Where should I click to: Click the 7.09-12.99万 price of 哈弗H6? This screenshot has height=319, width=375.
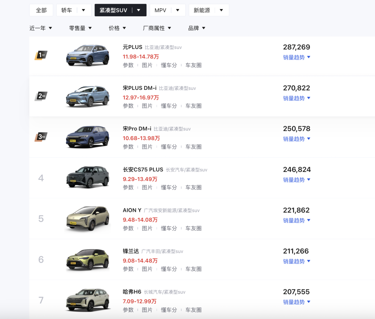tap(140, 301)
